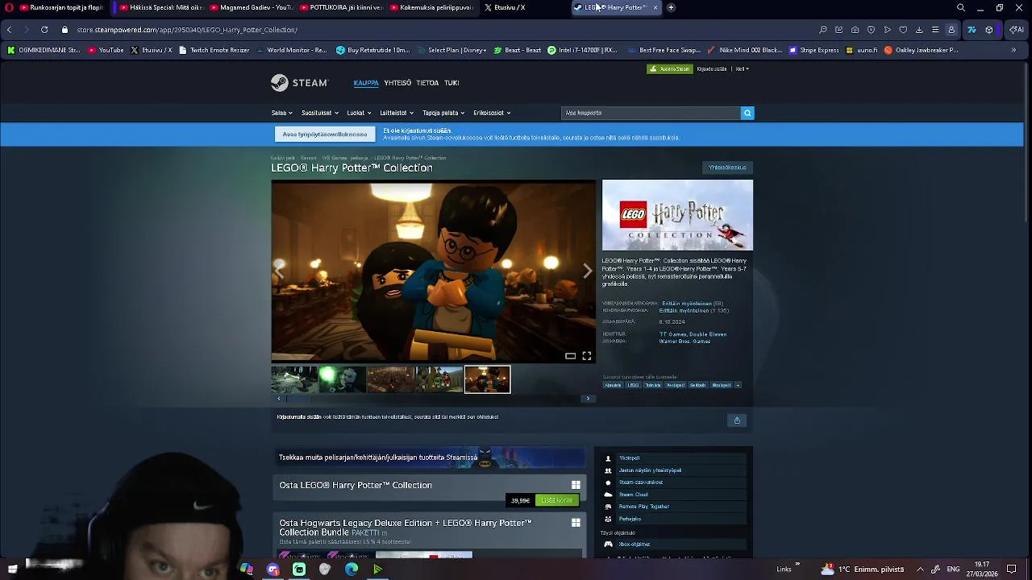Click the browser address bar URL
The height and width of the screenshot is (580, 1032).
click(x=187, y=30)
